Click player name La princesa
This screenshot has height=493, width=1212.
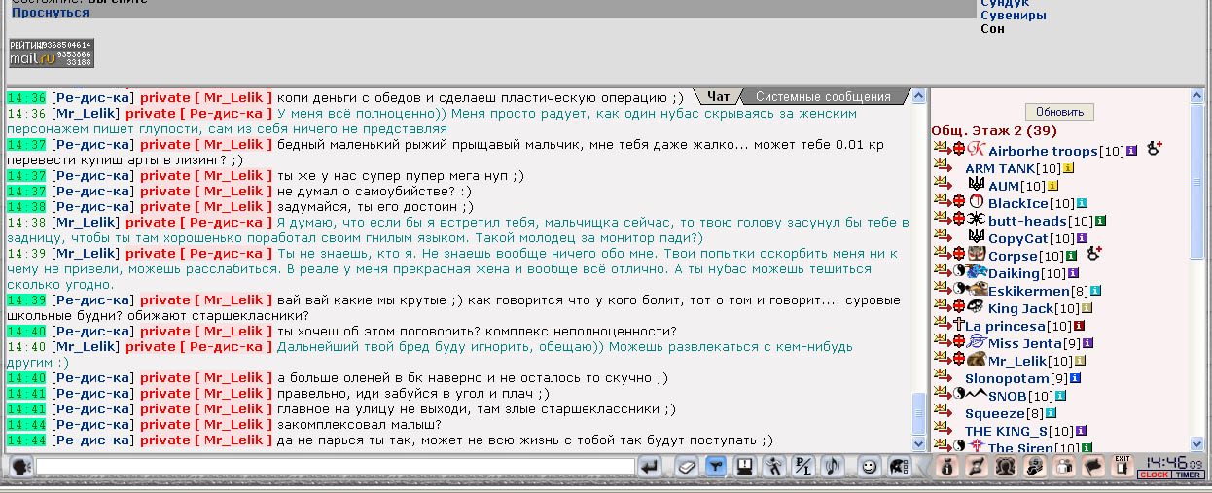[1005, 326]
